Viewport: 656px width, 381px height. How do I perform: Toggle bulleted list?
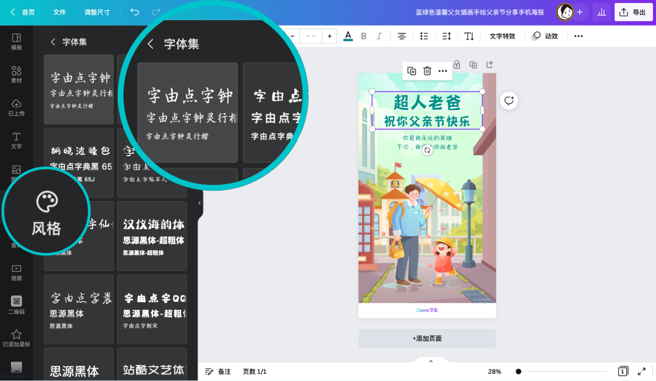pyautogui.click(x=424, y=36)
